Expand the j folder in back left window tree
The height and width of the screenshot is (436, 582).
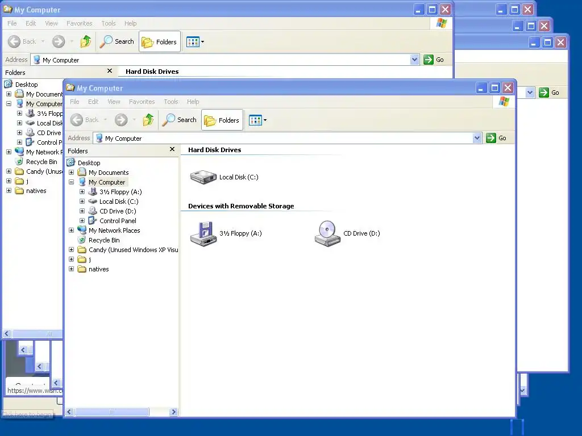click(x=9, y=181)
